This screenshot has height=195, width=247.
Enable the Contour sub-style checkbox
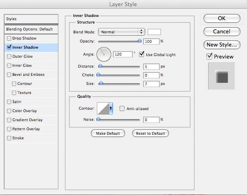[x=14, y=84]
